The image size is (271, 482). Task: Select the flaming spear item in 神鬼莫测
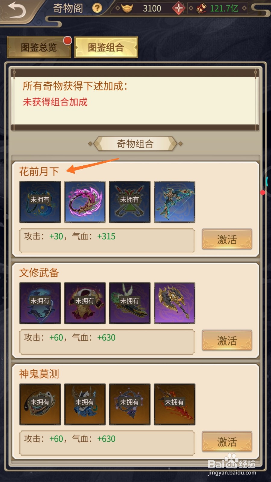coord(175,405)
